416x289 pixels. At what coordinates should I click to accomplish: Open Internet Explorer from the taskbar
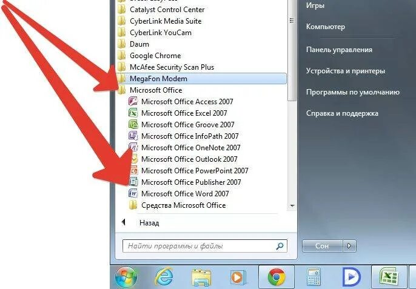coord(164,277)
